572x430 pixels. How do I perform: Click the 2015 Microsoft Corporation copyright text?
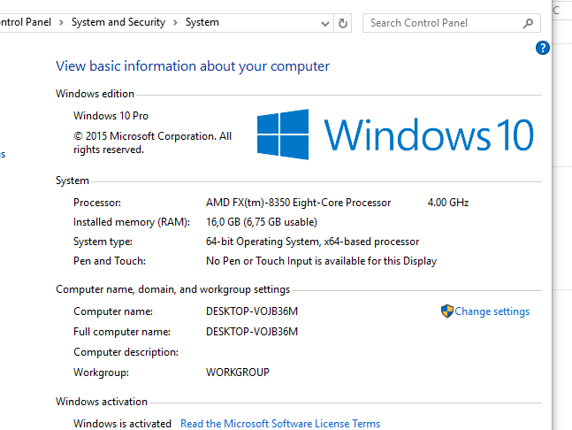click(x=152, y=142)
